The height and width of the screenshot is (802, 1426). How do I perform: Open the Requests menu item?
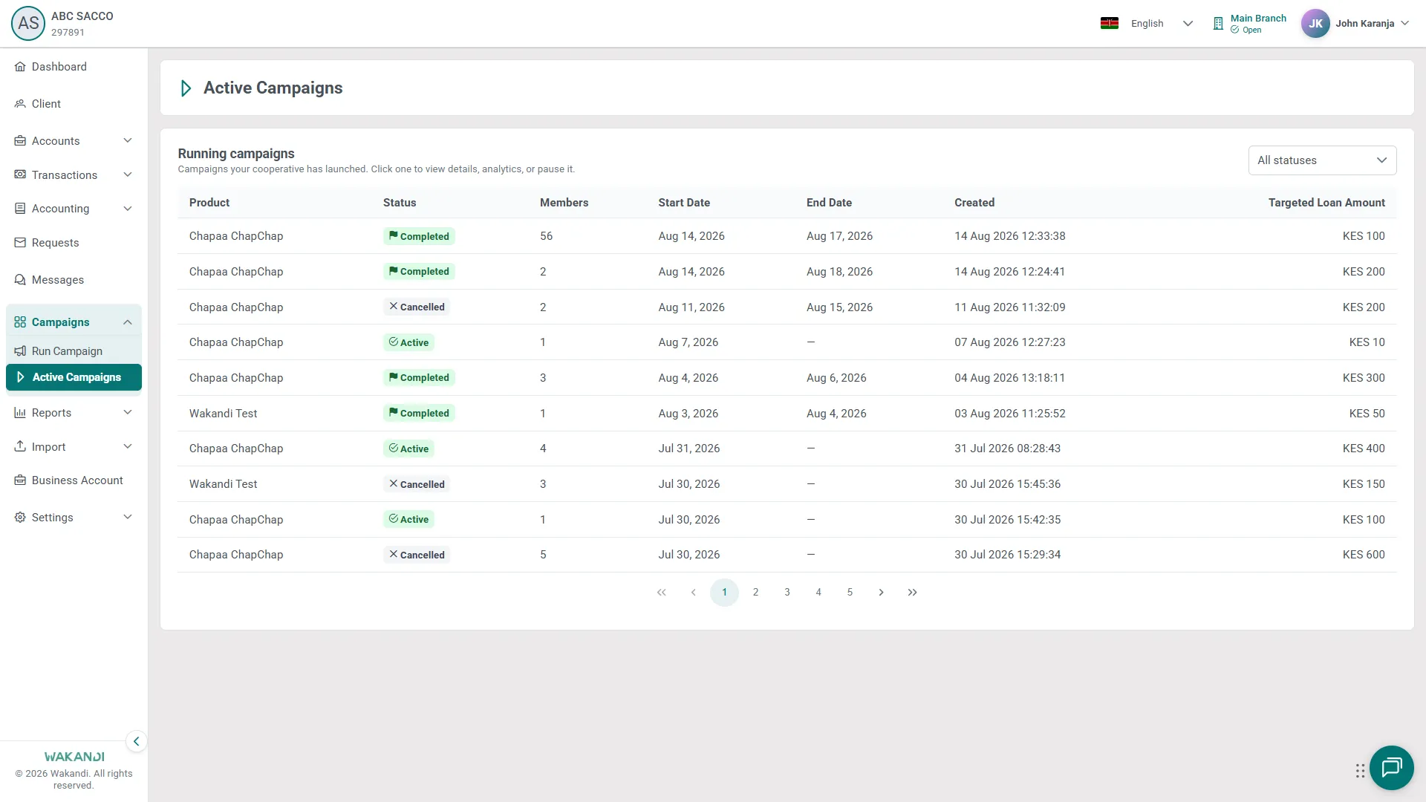click(x=74, y=243)
